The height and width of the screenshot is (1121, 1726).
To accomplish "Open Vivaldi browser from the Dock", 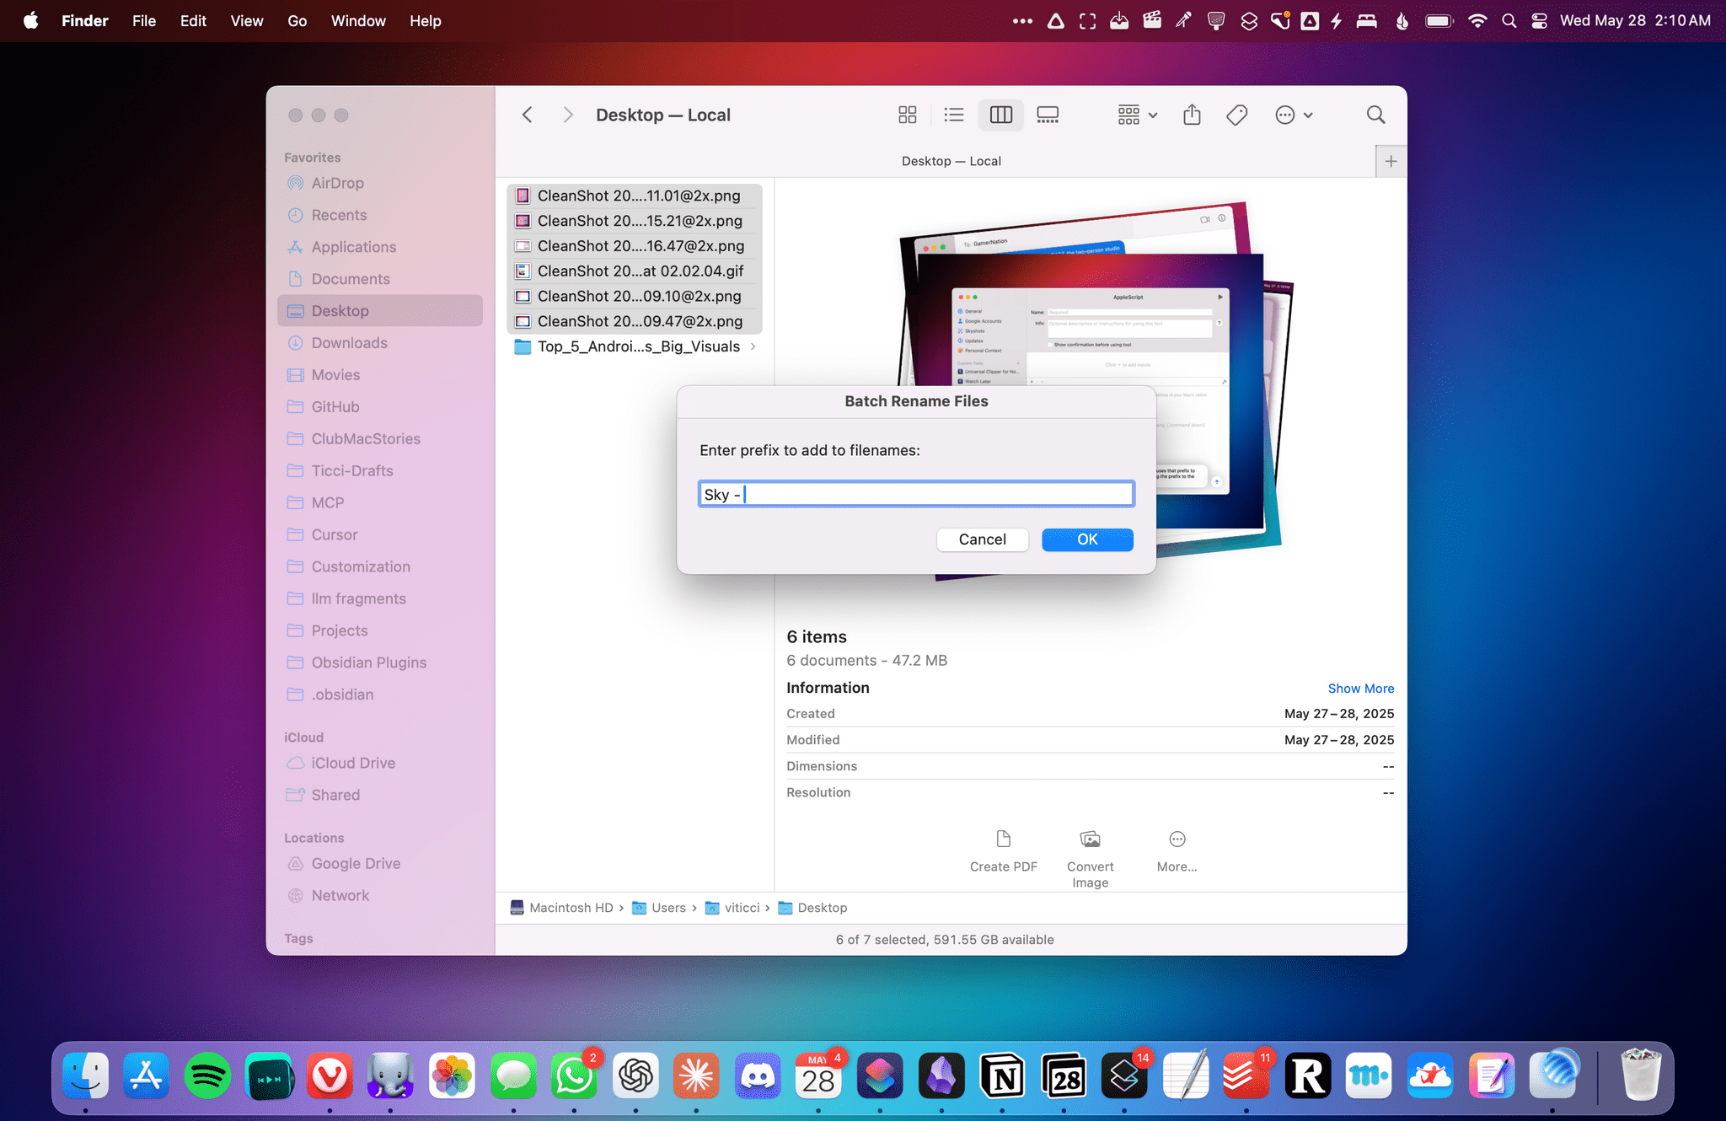I will point(330,1076).
